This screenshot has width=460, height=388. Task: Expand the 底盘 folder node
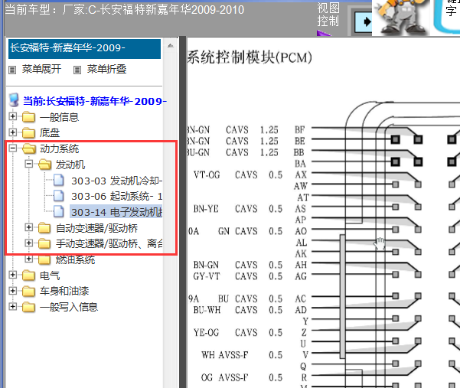coord(12,132)
